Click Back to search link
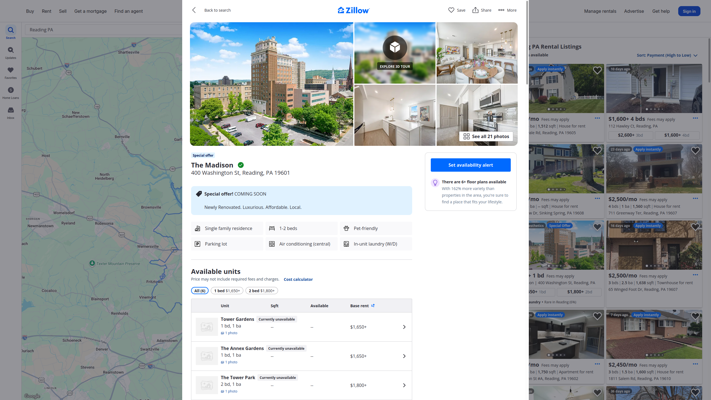Viewport: 711px width, 400px height. [217, 10]
